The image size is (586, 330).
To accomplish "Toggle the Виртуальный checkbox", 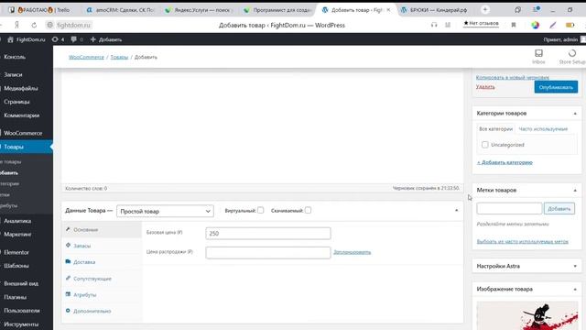I will pyautogui.click(x=260, y=210).
